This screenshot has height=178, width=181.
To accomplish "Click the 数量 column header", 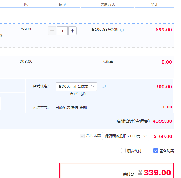I will click(62, 4).
